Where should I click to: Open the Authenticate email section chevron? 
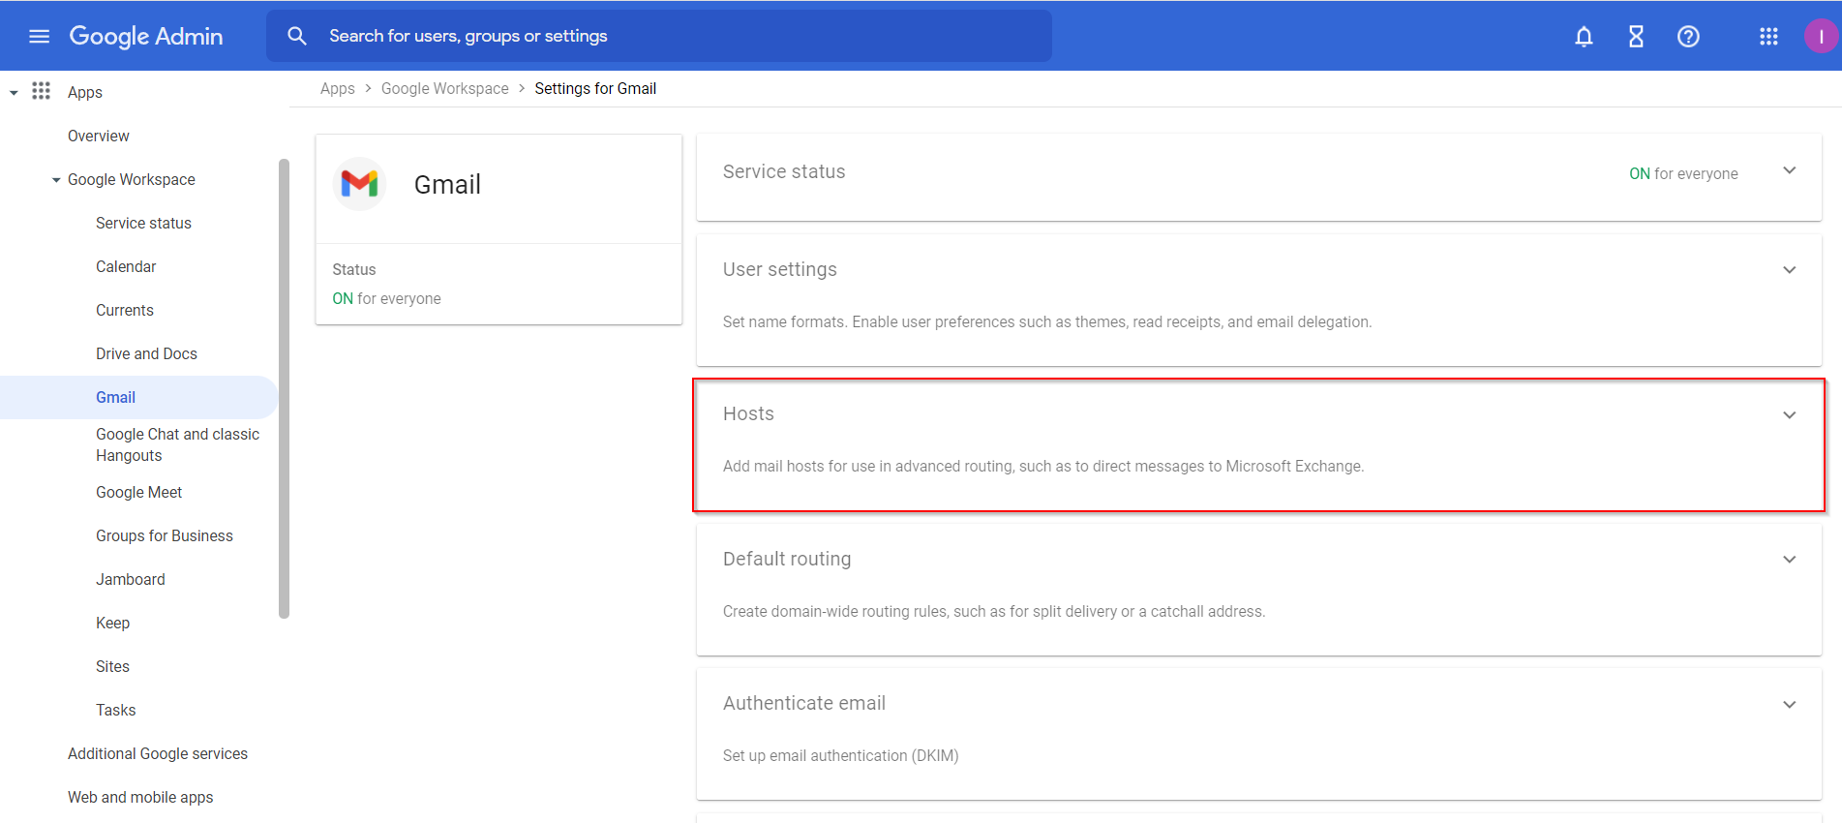click(1789, 705)
